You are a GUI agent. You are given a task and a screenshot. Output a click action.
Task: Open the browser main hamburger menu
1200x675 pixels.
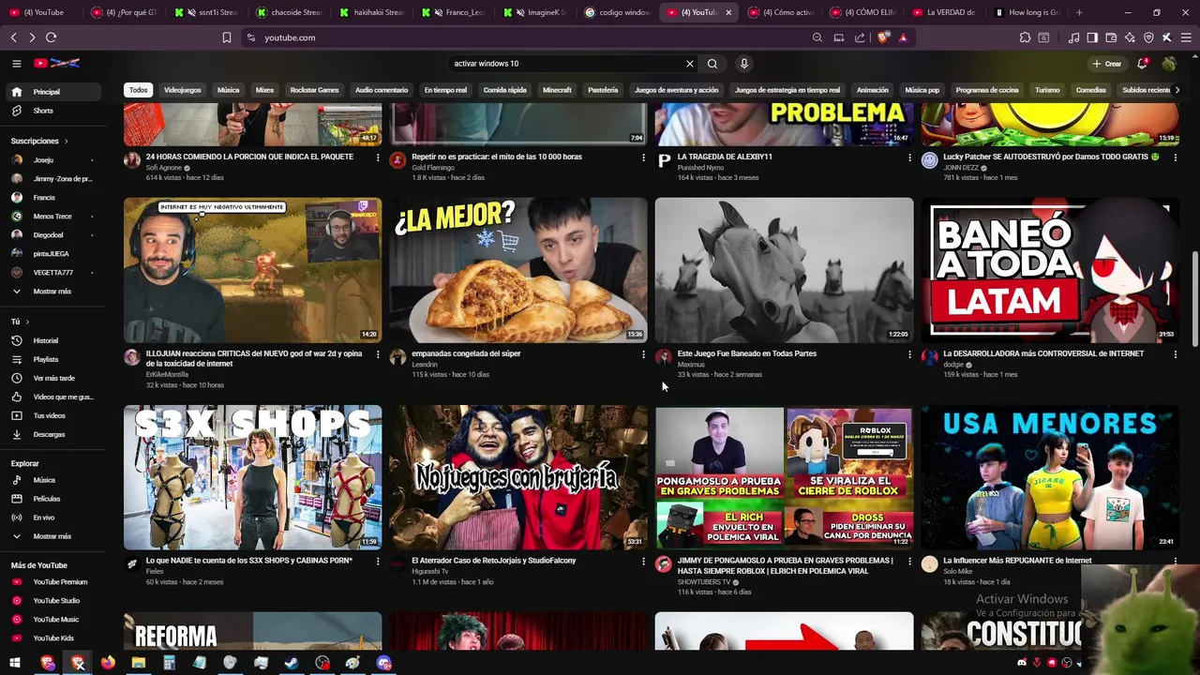(1187, 37)
